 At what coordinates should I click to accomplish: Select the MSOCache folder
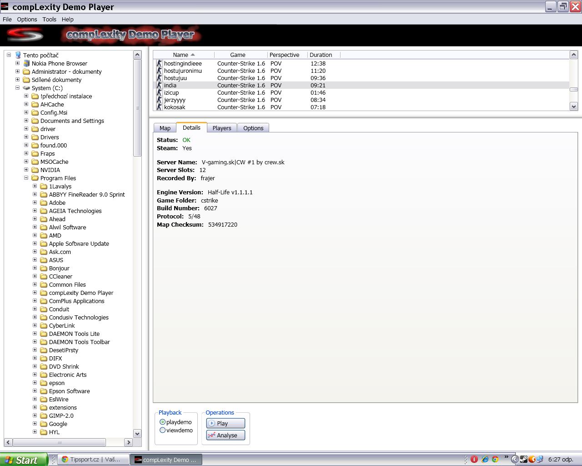(54, 162)
